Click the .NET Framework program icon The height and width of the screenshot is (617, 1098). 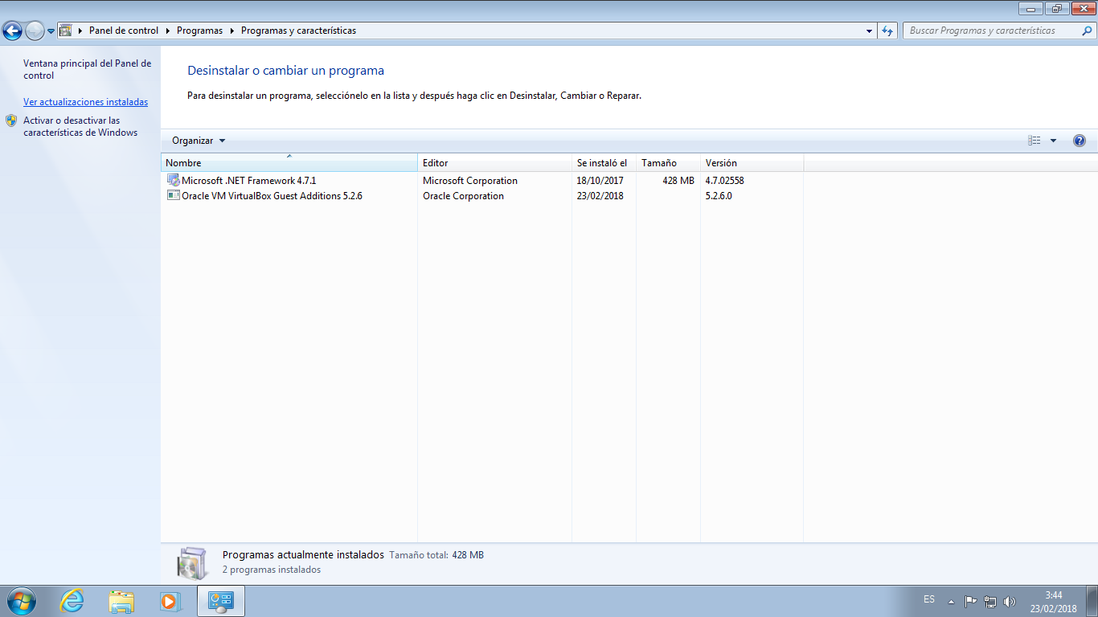(174, 181)
